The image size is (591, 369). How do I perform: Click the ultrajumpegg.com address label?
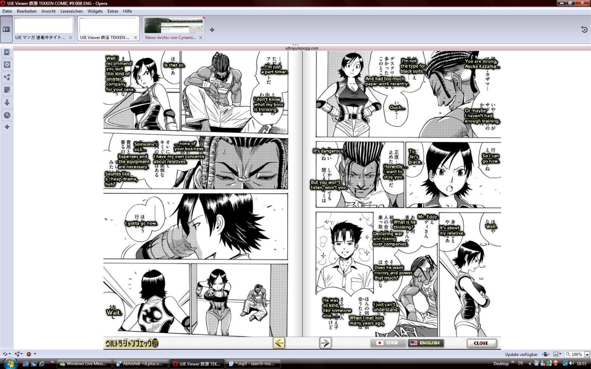[302, 48]
